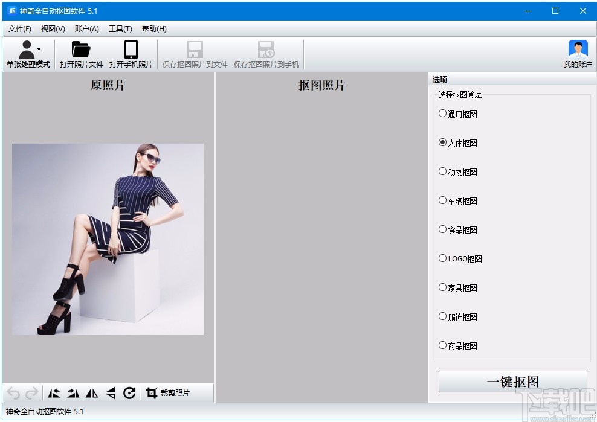The width and height of the screenshot is (597, 422).
Task: Click the original photo of the model
Action: [108, 239]
